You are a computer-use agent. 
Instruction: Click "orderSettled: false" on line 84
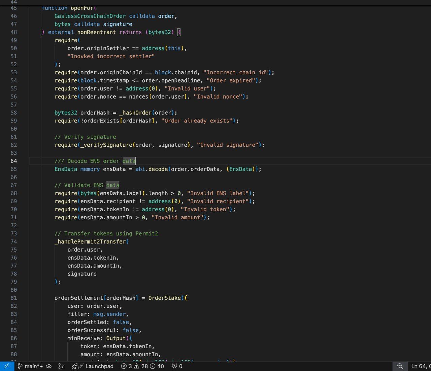click(x=98, y=322)
